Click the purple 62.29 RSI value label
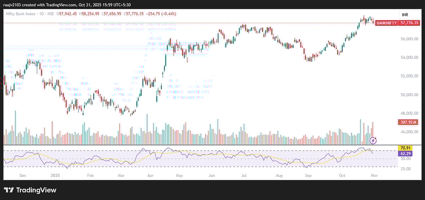425x200 pixels. point(404,154)
